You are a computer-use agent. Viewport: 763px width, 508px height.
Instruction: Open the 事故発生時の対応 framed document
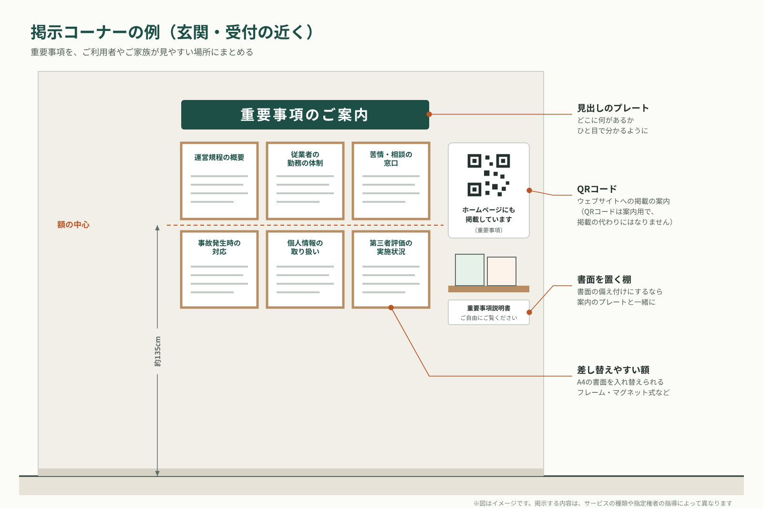(x=219, y=269)
